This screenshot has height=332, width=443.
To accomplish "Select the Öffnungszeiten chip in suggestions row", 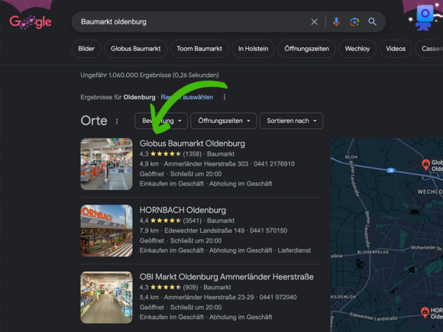I will click(x=306, y=49).
